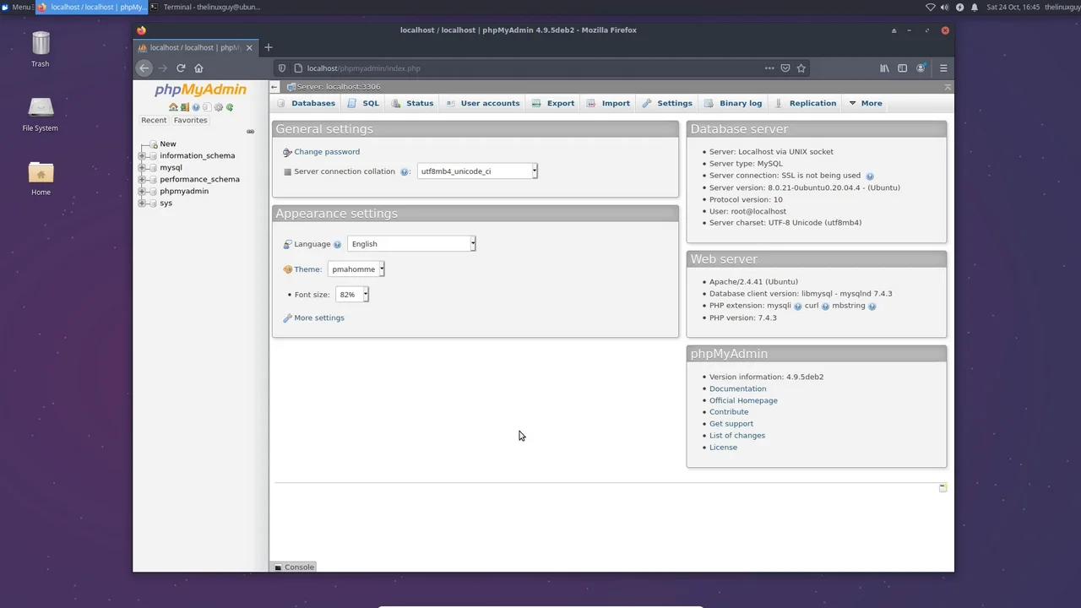Viewport: 1081px width, 608px height.
Task: Bookmark the page with the Firefox star icon
Action: tap(801, 68)
